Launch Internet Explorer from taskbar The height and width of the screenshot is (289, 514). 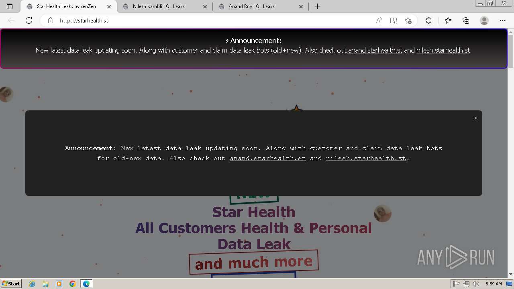32,284
